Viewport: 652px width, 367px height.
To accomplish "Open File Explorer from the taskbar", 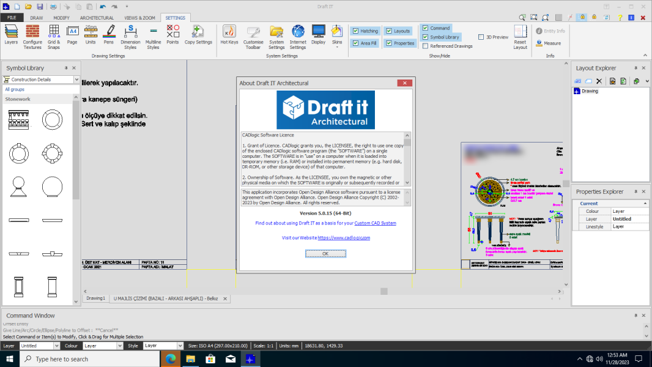I will pyautogui.click(x=190, y=359).
